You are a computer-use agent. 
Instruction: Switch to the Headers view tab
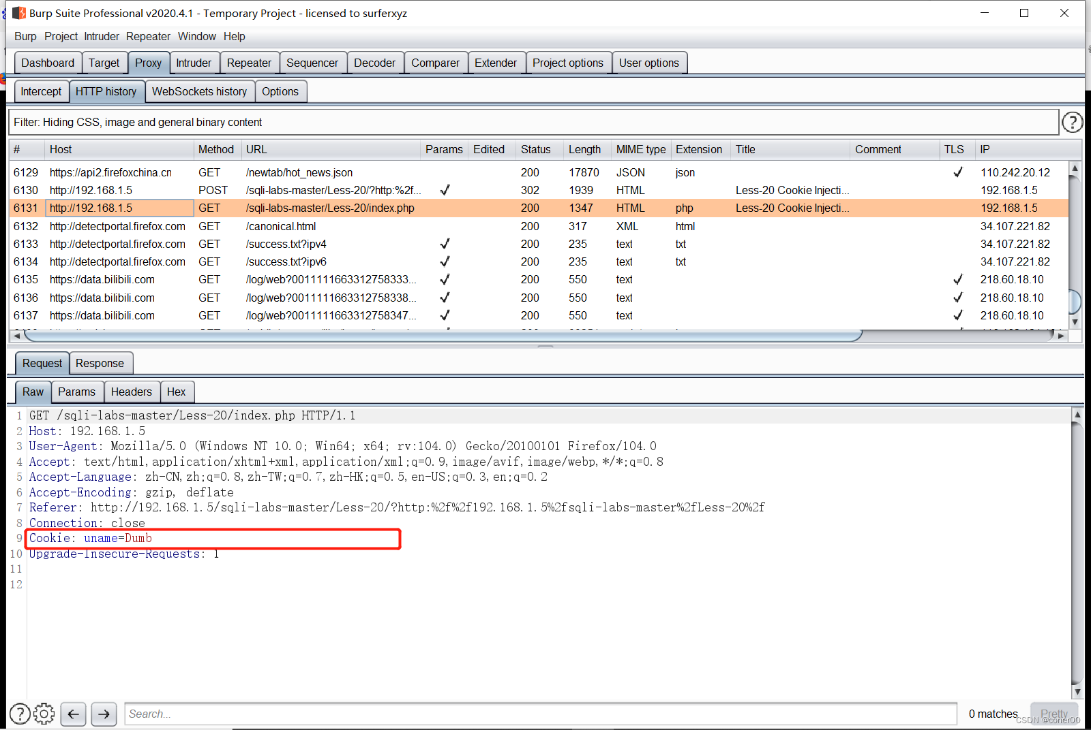coord(131,392)
